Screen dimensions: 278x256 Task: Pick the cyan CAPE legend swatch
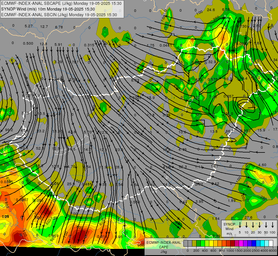click(x=262, y=243)
